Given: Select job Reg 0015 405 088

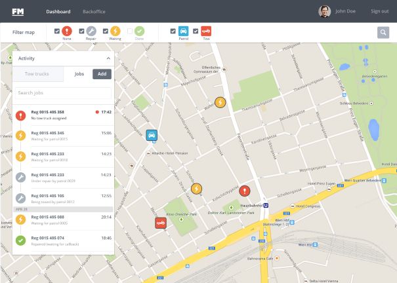Looking at the screenshot, I should pos(63,220).
